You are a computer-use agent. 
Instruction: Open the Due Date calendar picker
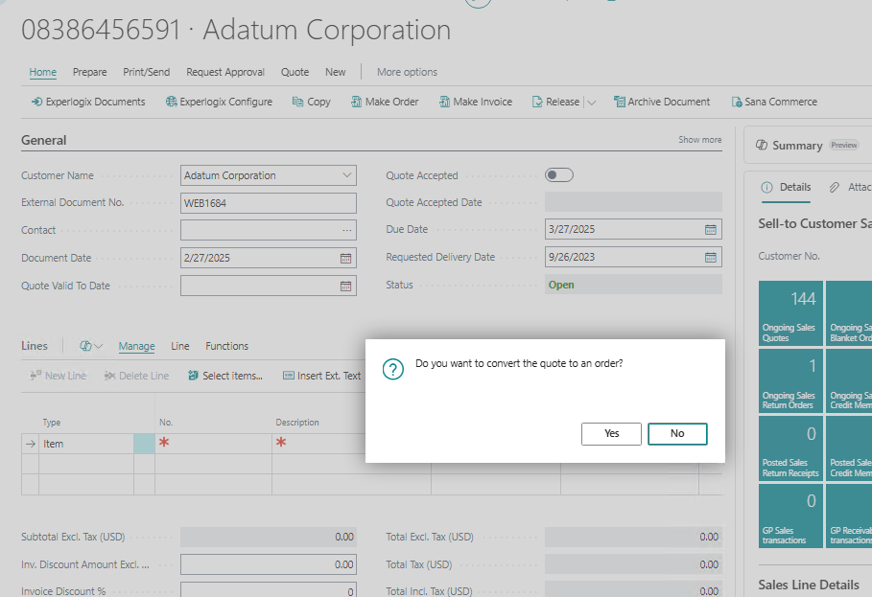[710, 229]
